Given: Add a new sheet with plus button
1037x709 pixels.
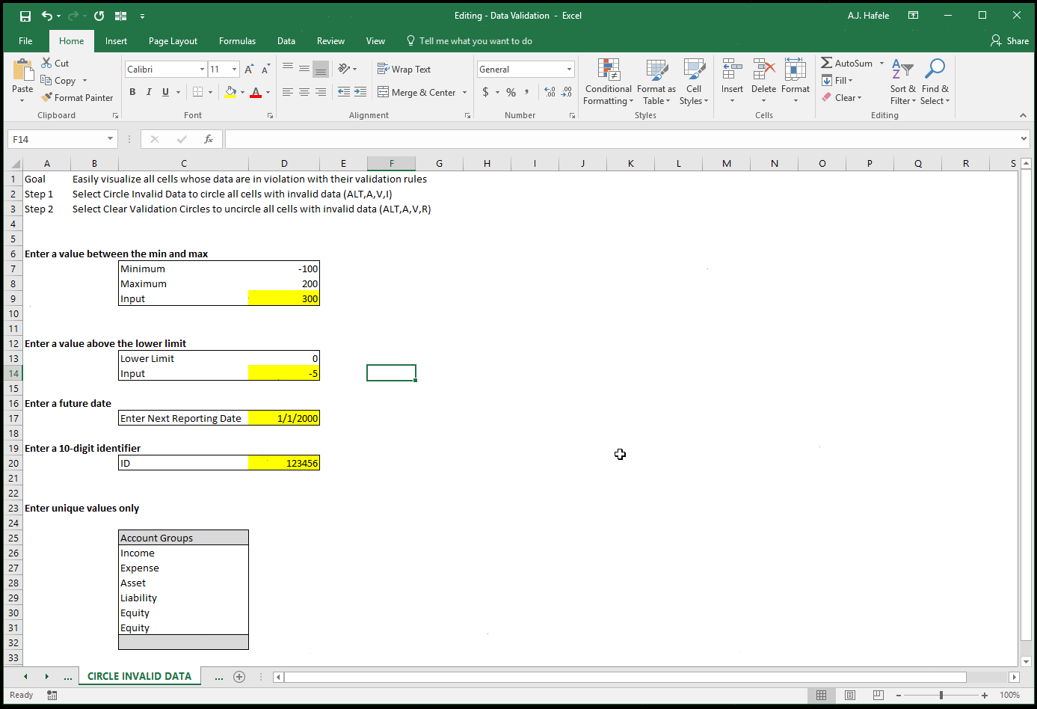Looking at the screenshot, I should click(x=239, y=677).
